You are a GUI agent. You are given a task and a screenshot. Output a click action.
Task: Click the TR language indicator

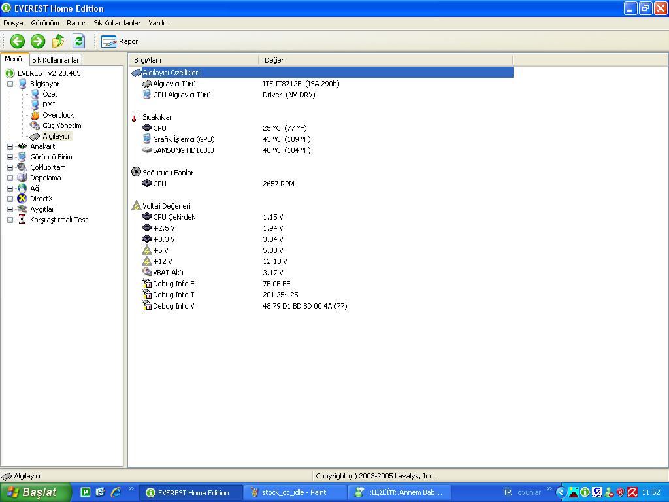point(507,492)
